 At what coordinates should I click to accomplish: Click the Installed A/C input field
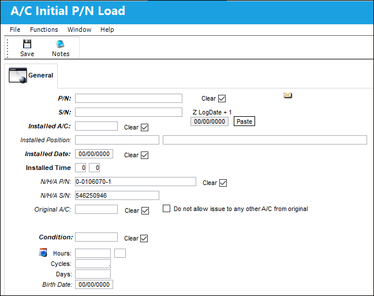click(96, 126)
